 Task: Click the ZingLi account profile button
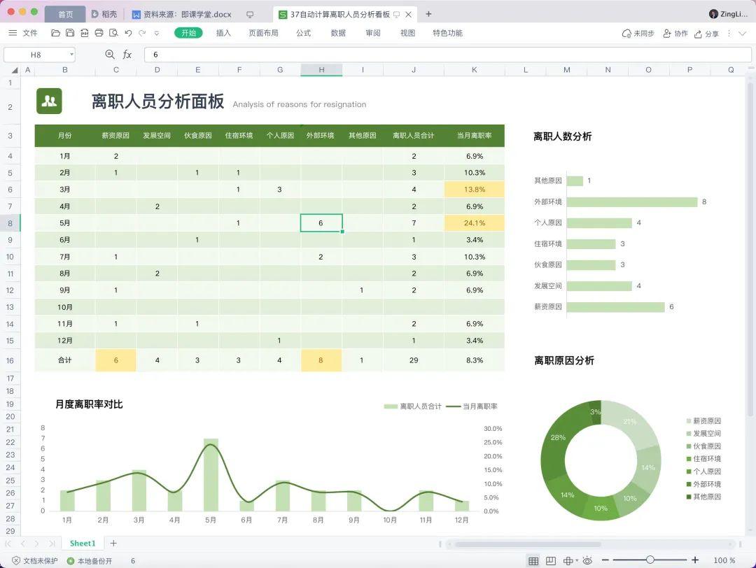point(729,14)
